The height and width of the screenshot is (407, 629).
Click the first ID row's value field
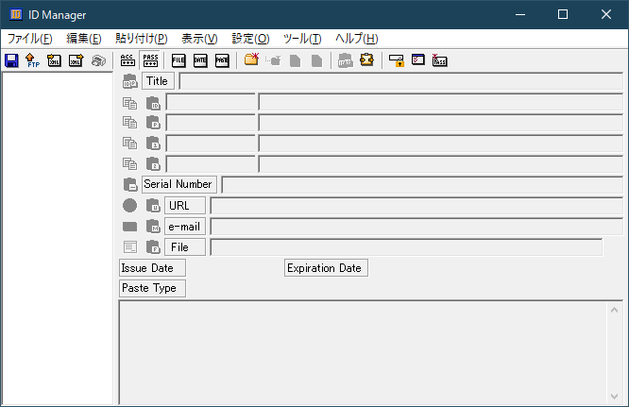pos(440,102)
